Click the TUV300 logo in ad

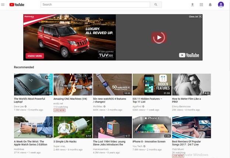tap(106, 55)
